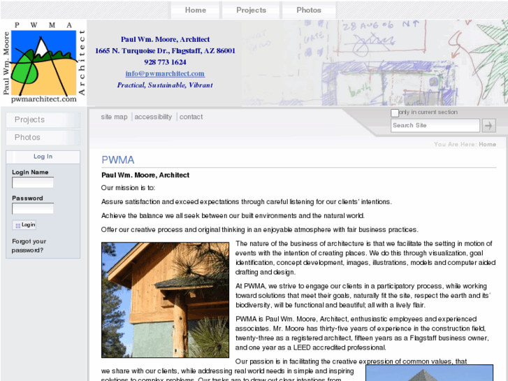Open Photos in the left sidebar
508x381 pixels.
[x=43, y=138]
